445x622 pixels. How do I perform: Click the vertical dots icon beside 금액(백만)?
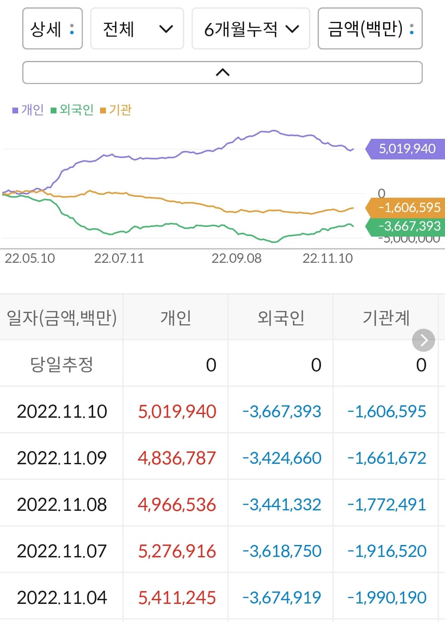410,29
